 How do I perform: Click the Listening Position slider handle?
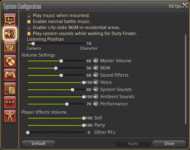coord(33,43)
